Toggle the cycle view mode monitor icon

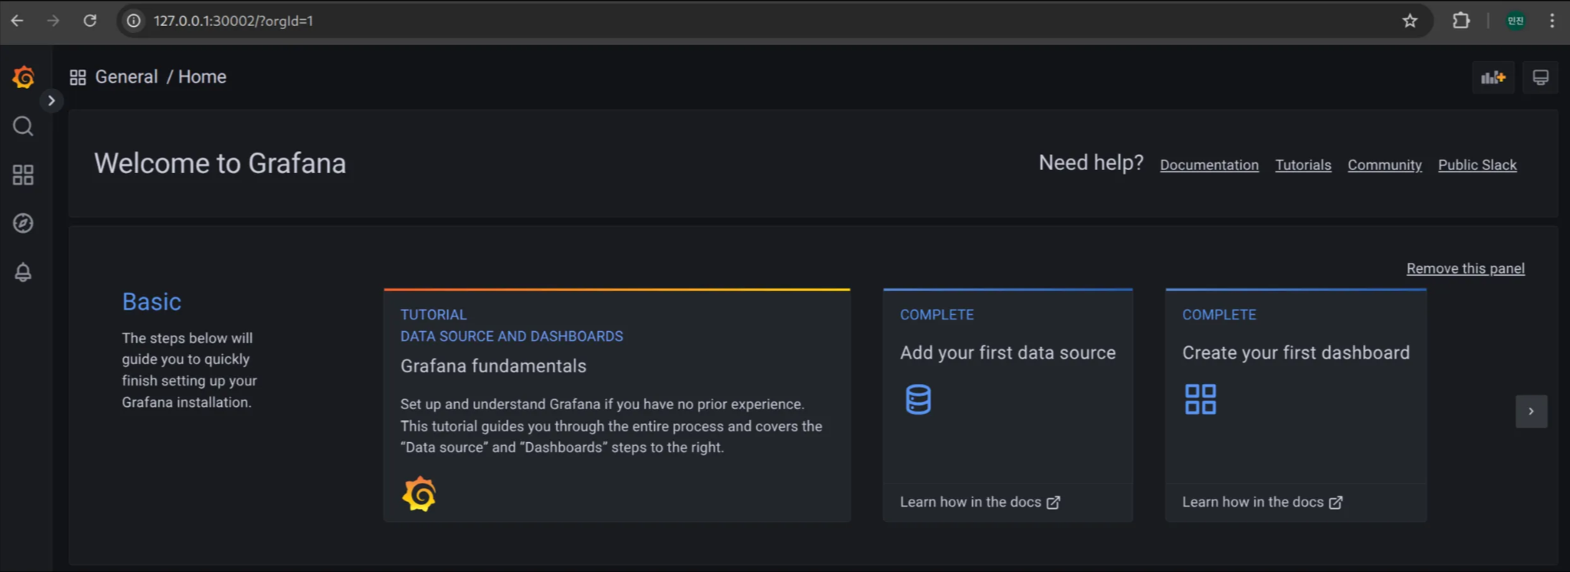coord(1540,77)
